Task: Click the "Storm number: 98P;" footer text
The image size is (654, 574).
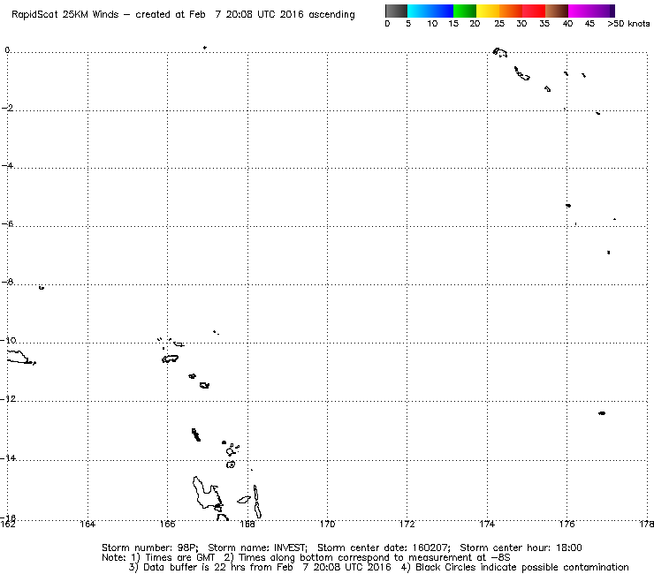Action: click(x=150, y=548)
